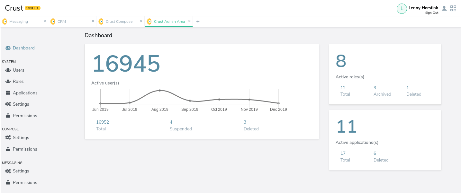Click the 17 total applications value

point(343,153)
